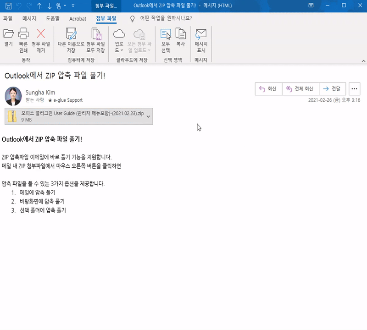Image resolution: width=367 pixels, height=330 pixels.
Task: Click the '메일 내 ZIP 첨부파일에서' sentence
Action: (61, 166)
